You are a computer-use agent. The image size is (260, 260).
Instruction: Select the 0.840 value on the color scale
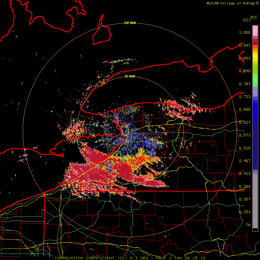tap(245, 71)
